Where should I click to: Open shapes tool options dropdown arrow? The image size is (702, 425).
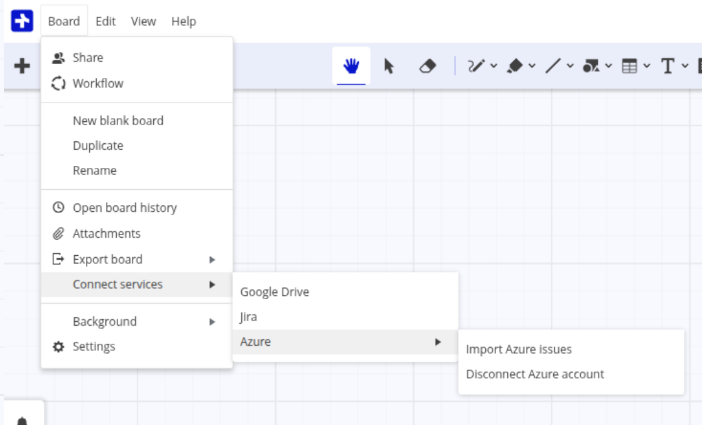coord(609,66)
